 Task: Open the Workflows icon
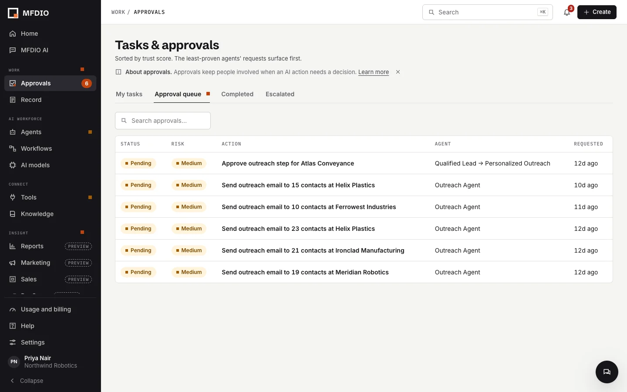tap(13, 149)
